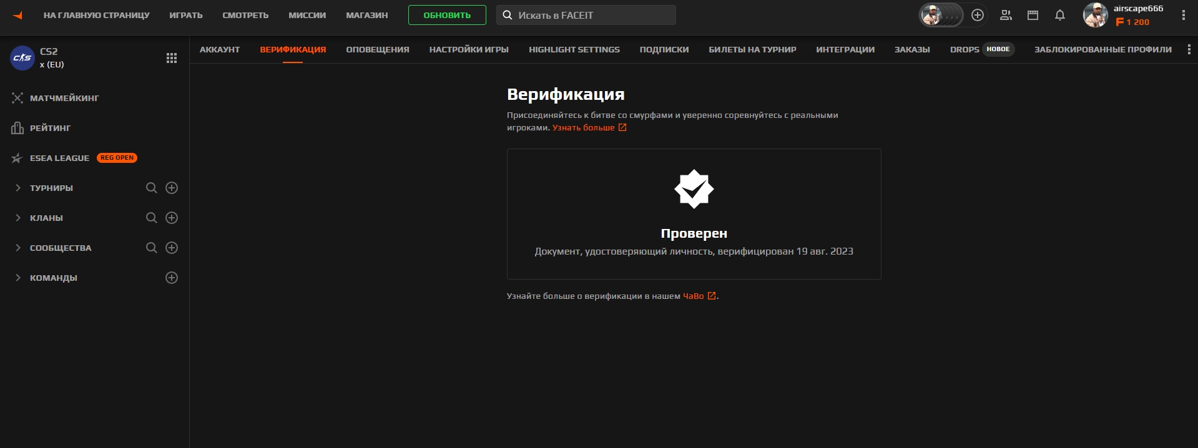
Task: Click the plus icon beside party avatars
Action: coord(978,15)
